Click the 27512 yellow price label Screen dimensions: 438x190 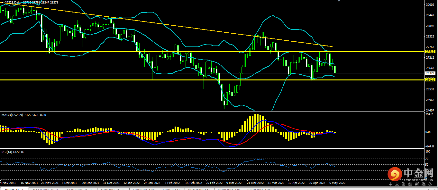coord(430,51)
